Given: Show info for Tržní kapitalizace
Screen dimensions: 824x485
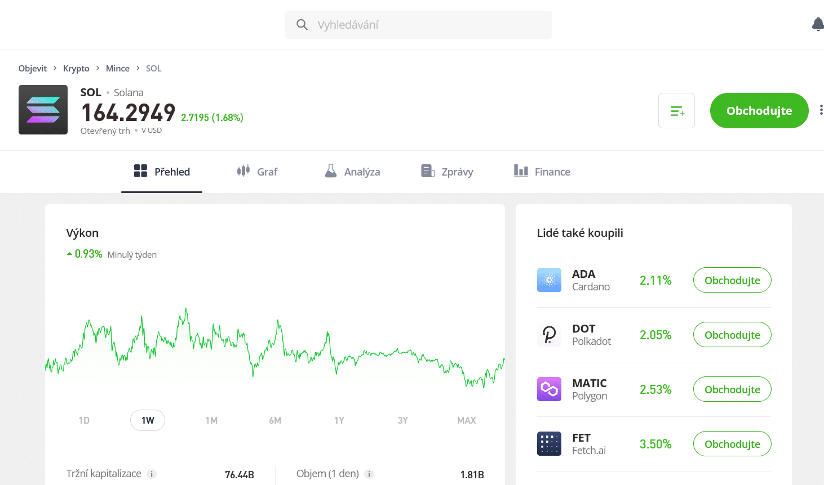Looking at the screenshot, I should 152,474.
